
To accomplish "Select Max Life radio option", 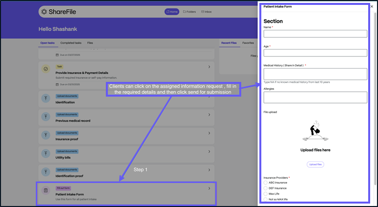I will [x=265, y=194].
